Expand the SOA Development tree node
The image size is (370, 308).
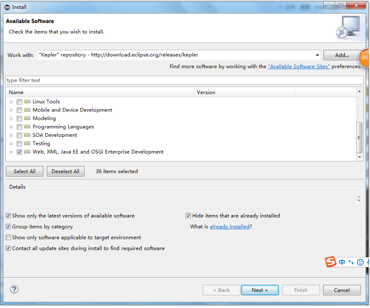click(x=11, y=135)
